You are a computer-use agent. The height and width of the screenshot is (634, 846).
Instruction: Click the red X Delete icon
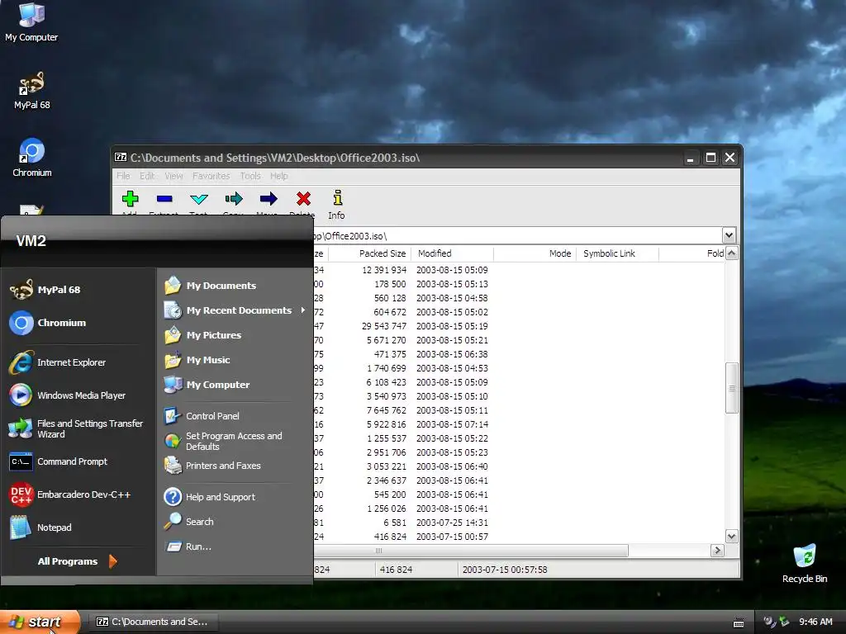pyautogui.click(x=303, y=199)
